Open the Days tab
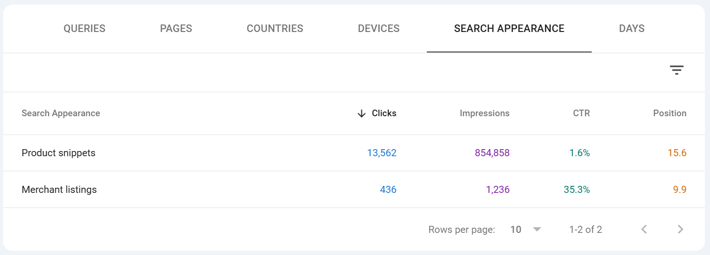Viewport: 710px width, 255px height. [631, 29]
